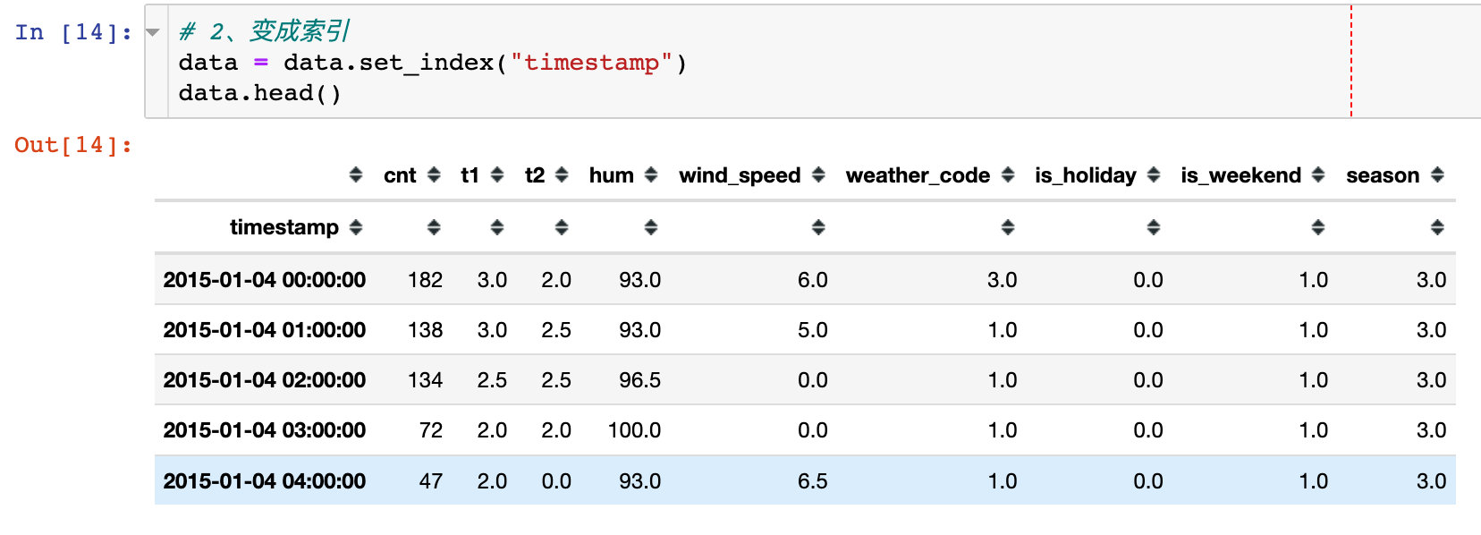Select row 2015-01-04 00:00:00
Viewport: 1481px width, 535px height.
265,280
